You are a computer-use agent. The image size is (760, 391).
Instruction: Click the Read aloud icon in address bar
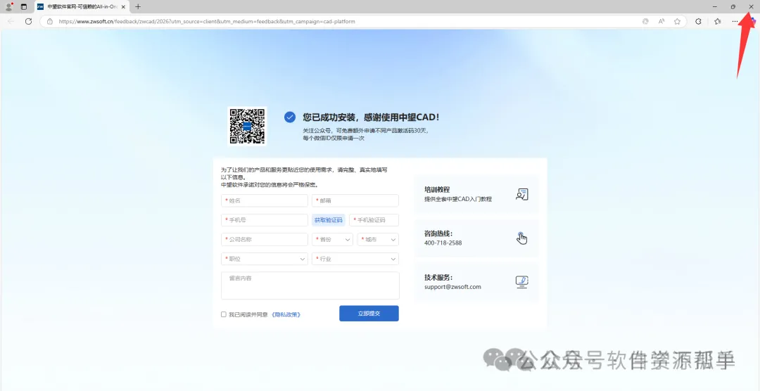point(661,21)
